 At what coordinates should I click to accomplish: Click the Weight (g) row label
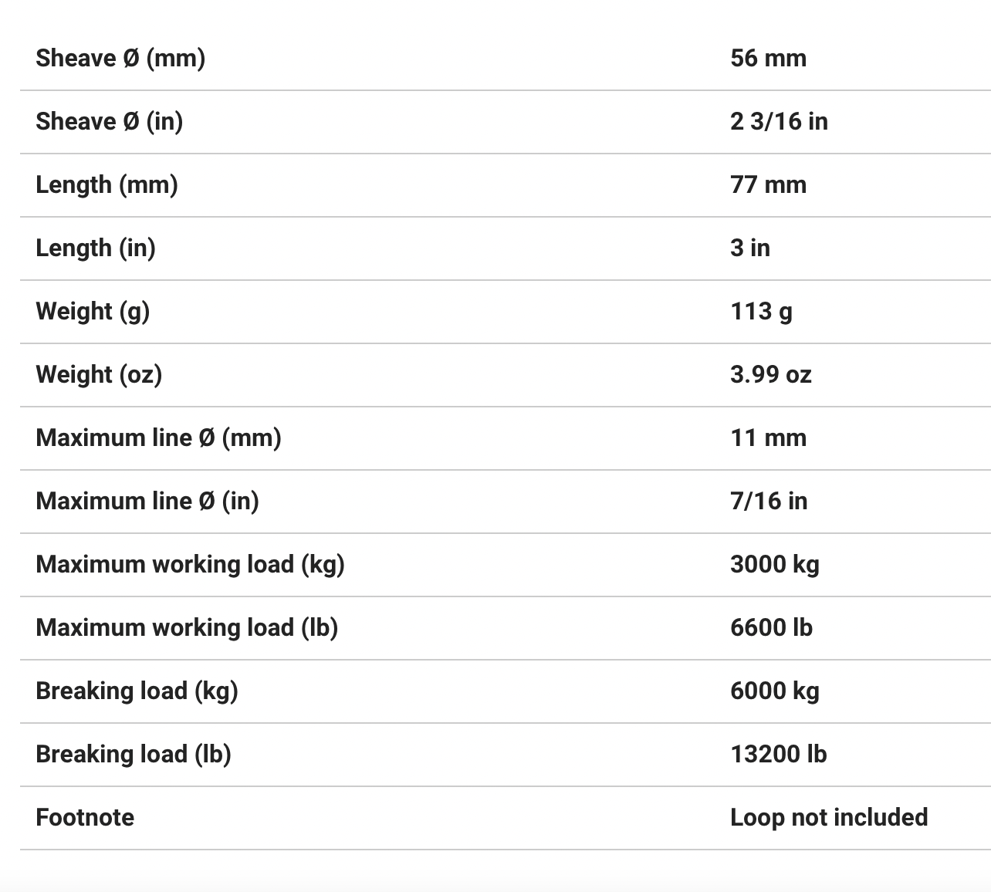[93, 311]
